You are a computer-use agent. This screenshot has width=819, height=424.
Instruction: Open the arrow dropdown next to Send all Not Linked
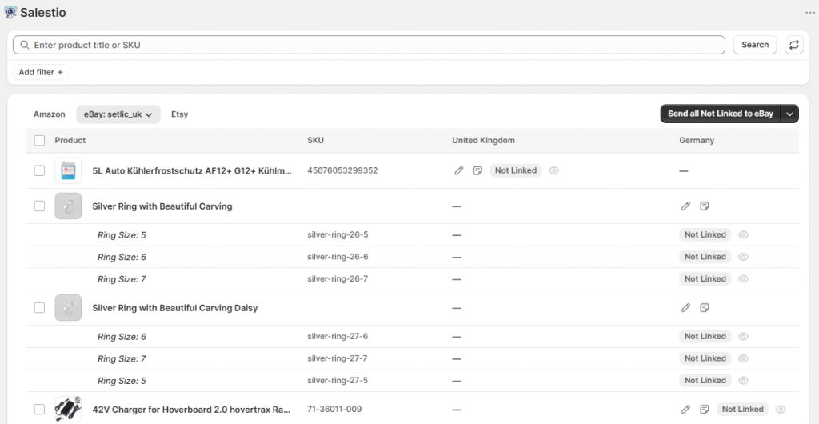[x=789, y=114]
